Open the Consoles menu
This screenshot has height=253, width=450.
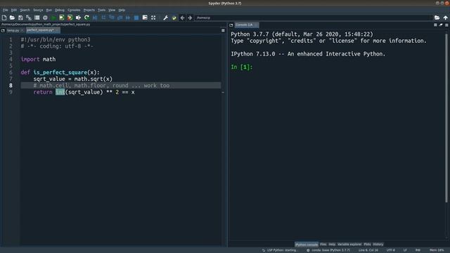pos(74,10)
